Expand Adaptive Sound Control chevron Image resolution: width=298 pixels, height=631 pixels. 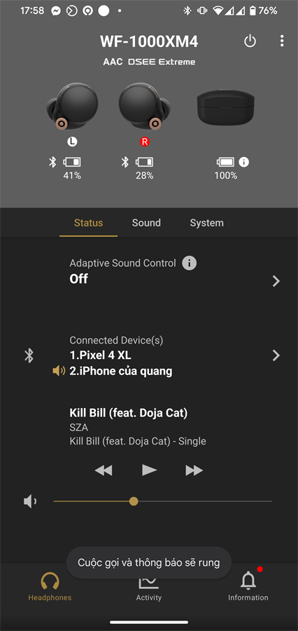click(x=276, y=281)
